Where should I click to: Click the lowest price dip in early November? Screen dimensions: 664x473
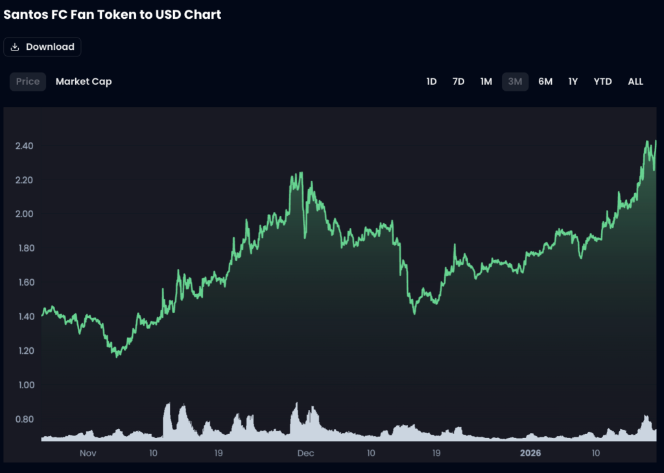(x=117, y=356)
